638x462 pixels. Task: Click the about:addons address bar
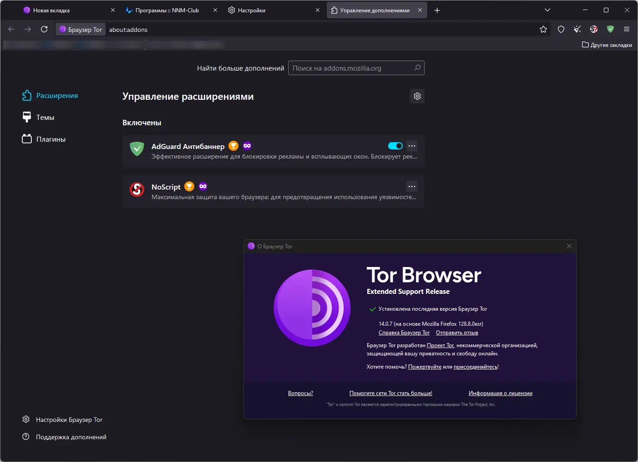coord(319,30)
